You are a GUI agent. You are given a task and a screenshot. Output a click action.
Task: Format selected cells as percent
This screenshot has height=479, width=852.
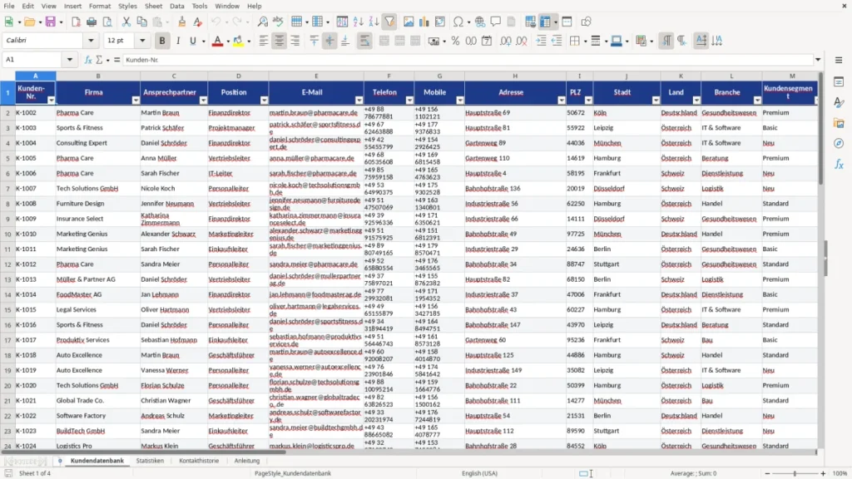coord(455,41)
